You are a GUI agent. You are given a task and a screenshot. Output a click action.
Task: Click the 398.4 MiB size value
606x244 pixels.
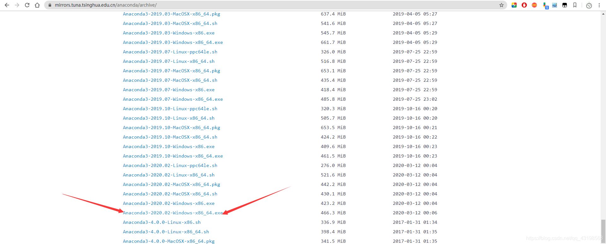pos(333,232)
